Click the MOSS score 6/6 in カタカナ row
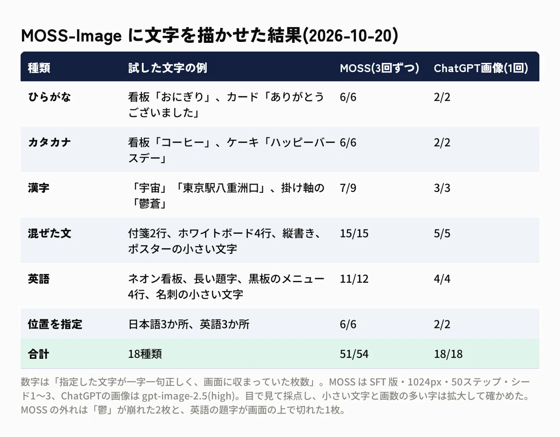The width and height of the screenshot is (560, 437). coord(348,142)
